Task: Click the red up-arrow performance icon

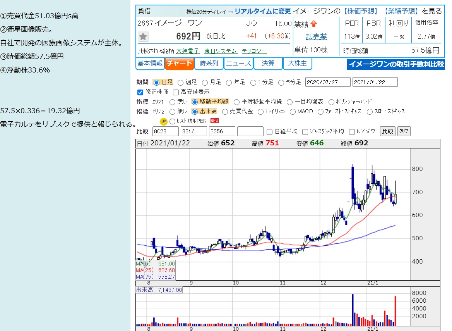Action: (x=313, y=24)
